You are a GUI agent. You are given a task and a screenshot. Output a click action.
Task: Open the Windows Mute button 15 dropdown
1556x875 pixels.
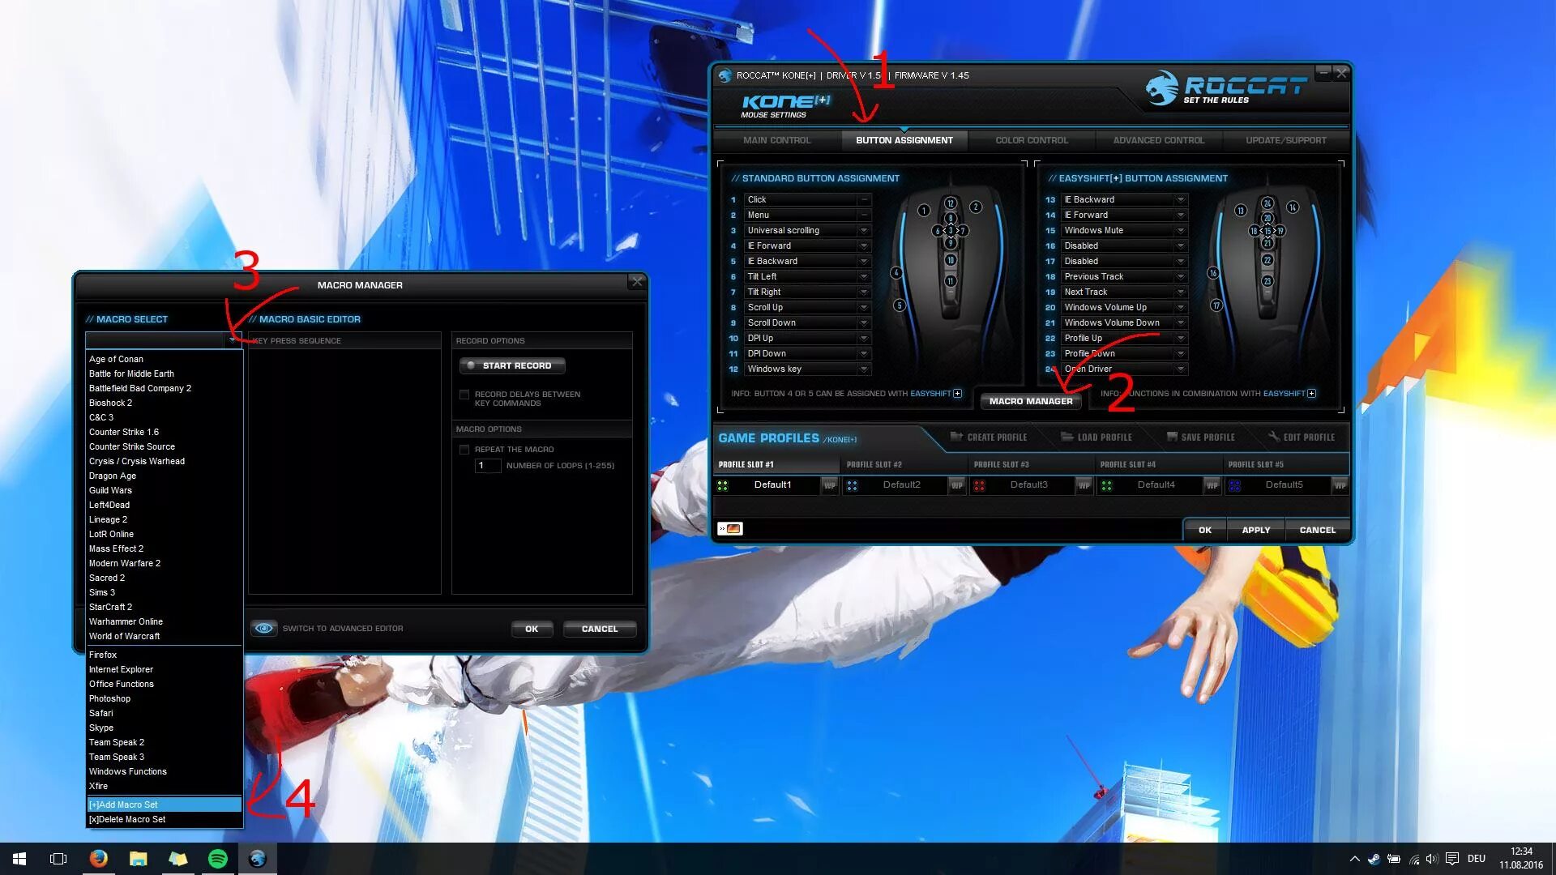[1181, 231]
